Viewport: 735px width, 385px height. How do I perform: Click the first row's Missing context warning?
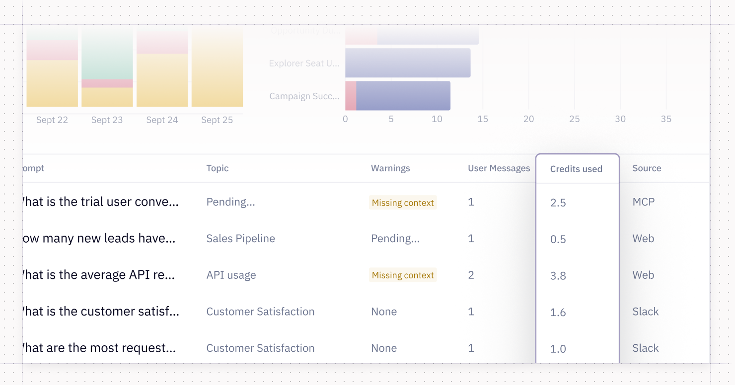(403, 202)
